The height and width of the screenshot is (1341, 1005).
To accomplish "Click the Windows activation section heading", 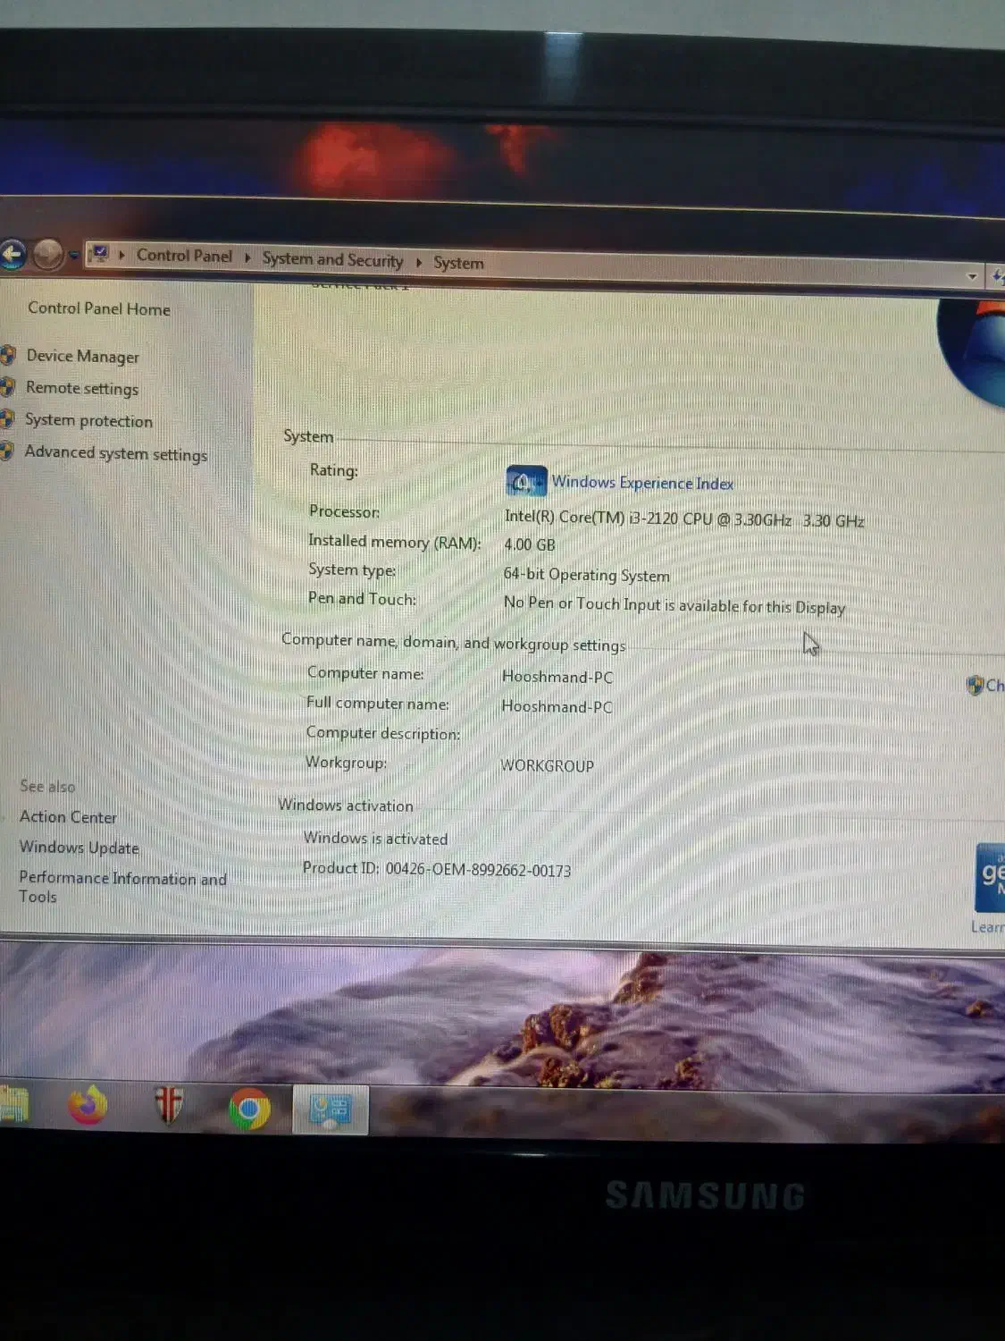I will 346,805.
